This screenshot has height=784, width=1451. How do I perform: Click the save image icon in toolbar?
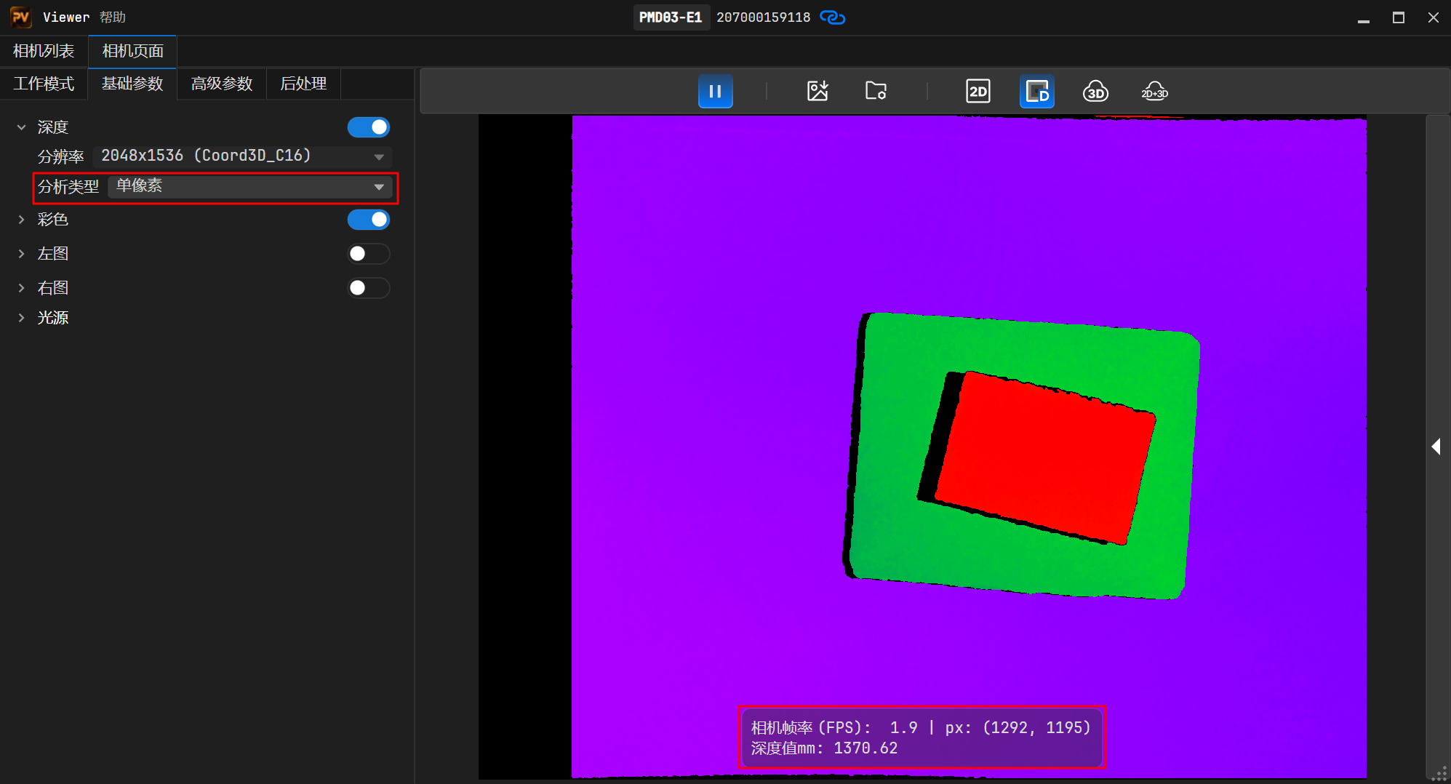tap(818, 92)
